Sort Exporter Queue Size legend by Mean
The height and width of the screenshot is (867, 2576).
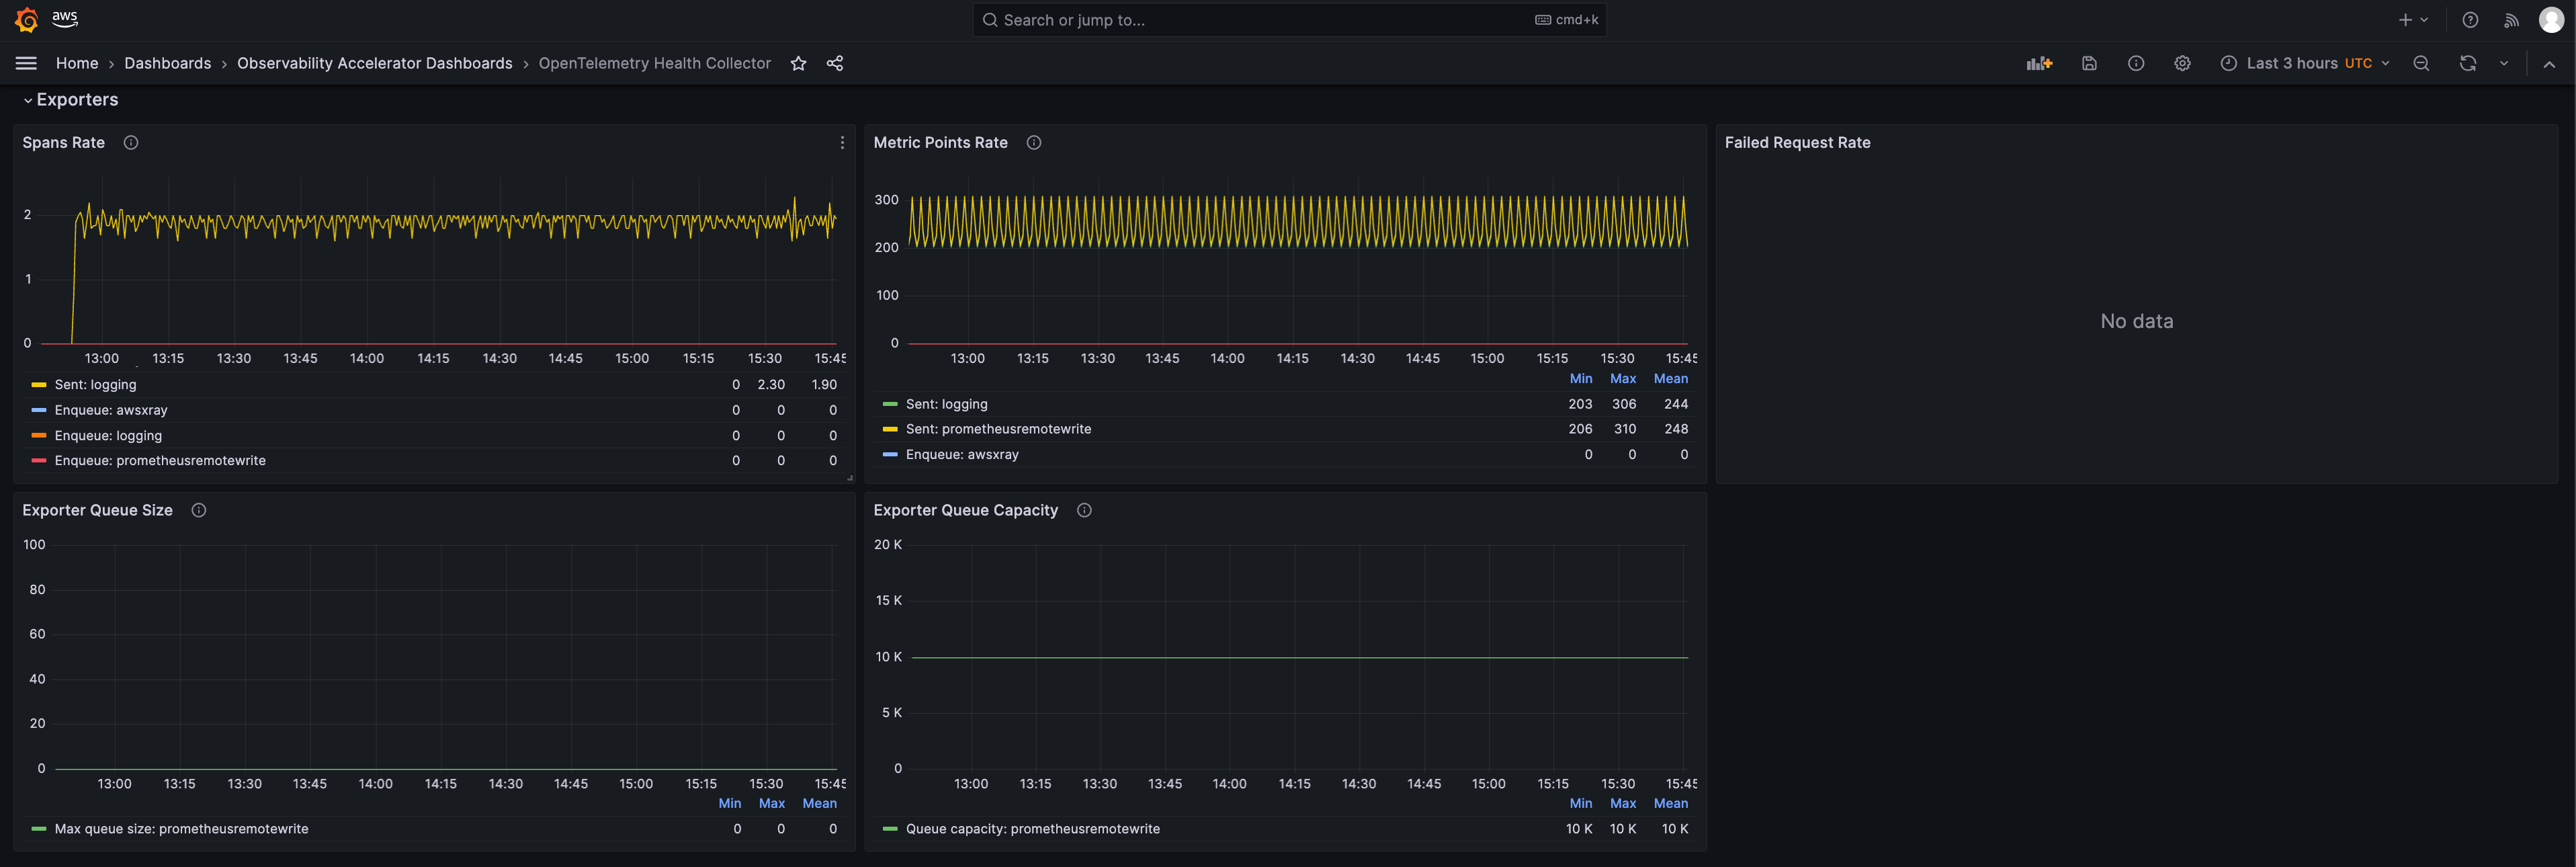[820, 804]
